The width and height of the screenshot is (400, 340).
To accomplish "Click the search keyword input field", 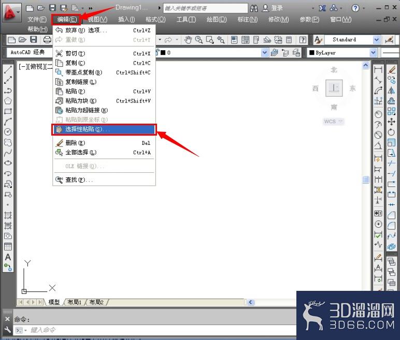I will [x=205, y=8].
